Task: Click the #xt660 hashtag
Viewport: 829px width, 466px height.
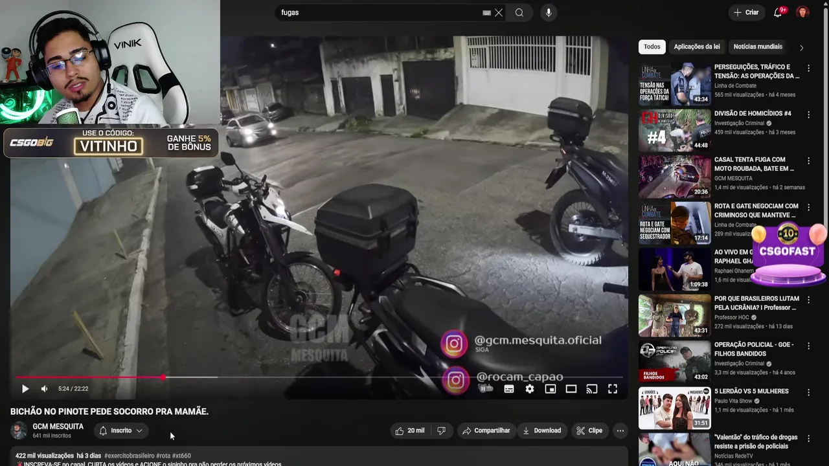Action: 181,456
